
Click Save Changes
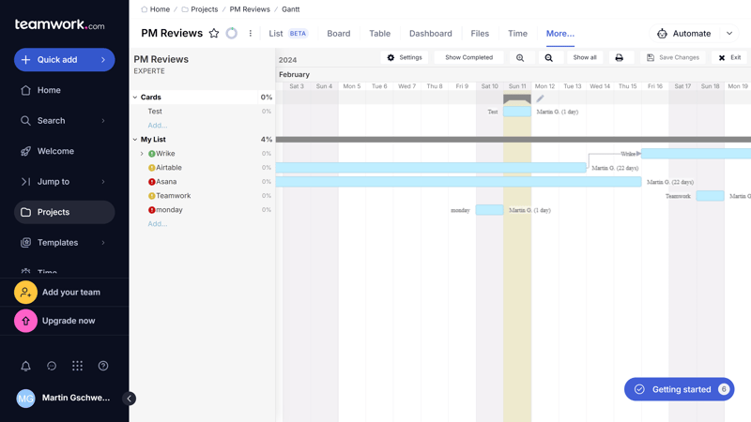pos(673,57)
